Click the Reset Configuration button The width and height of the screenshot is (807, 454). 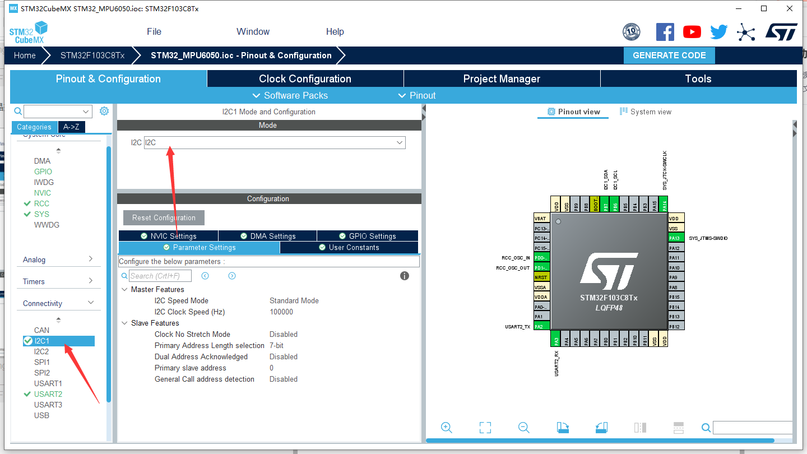[x=164, y=217]
